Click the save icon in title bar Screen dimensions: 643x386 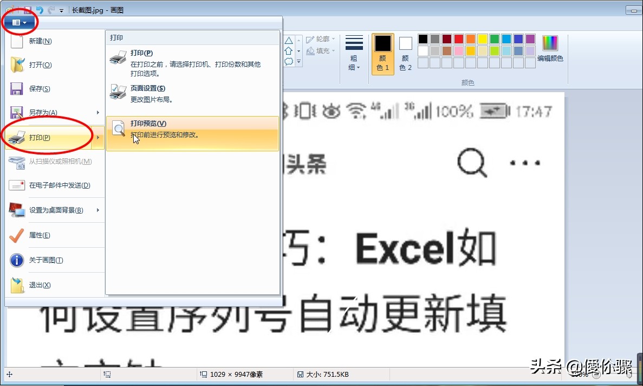(28, 10)
